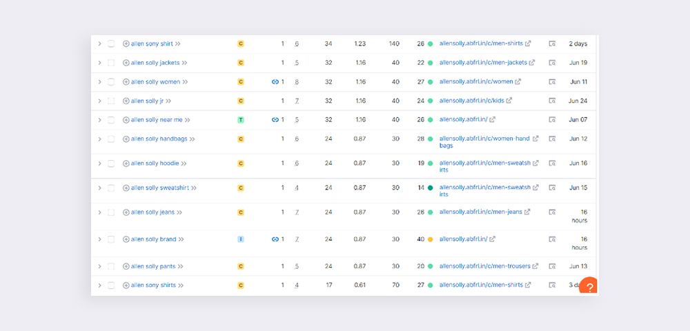Click green 'T' intent badge for near me row
Viewport: 690px width, 331px height.
coord(241,119)
